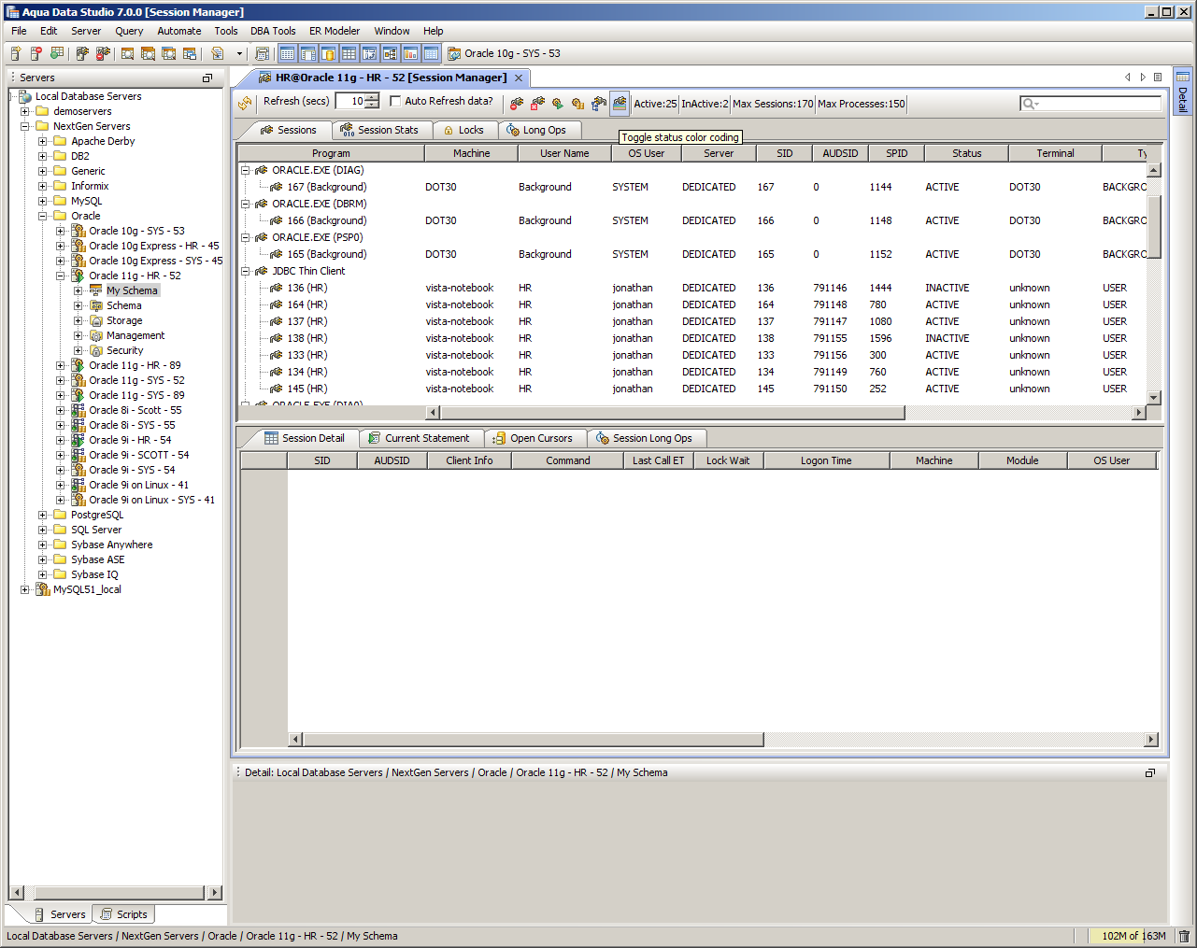
Task: Close the HR@Oracle 11g Session Manager tab
Action: point(519,78)
